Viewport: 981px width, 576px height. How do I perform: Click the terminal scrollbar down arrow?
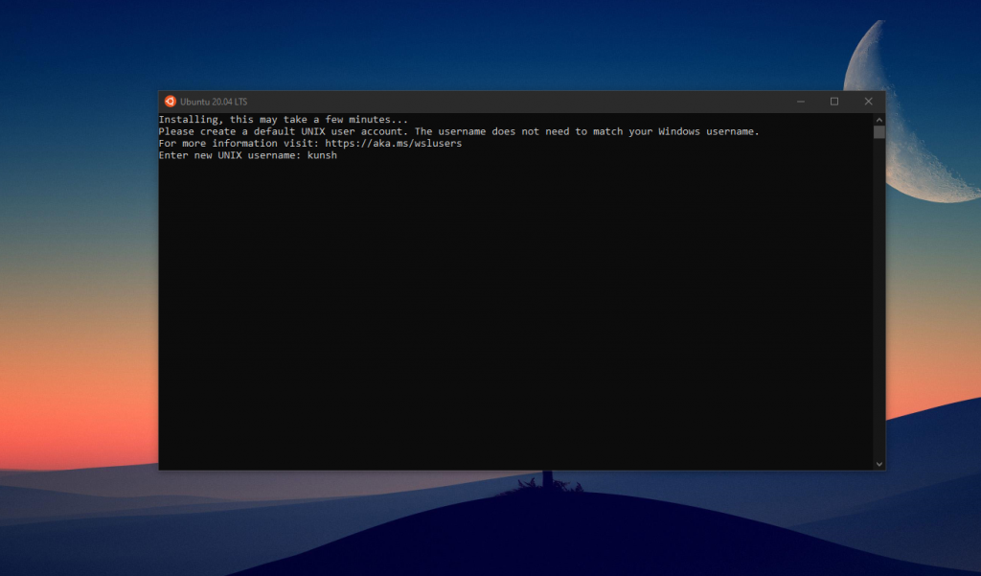[x=879, y=464]
